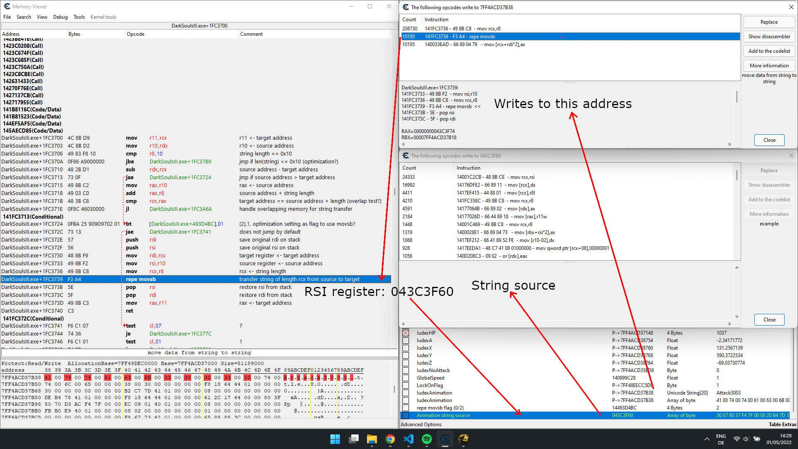Click the Windows Start button
The image size is (798, 449).
335,439
